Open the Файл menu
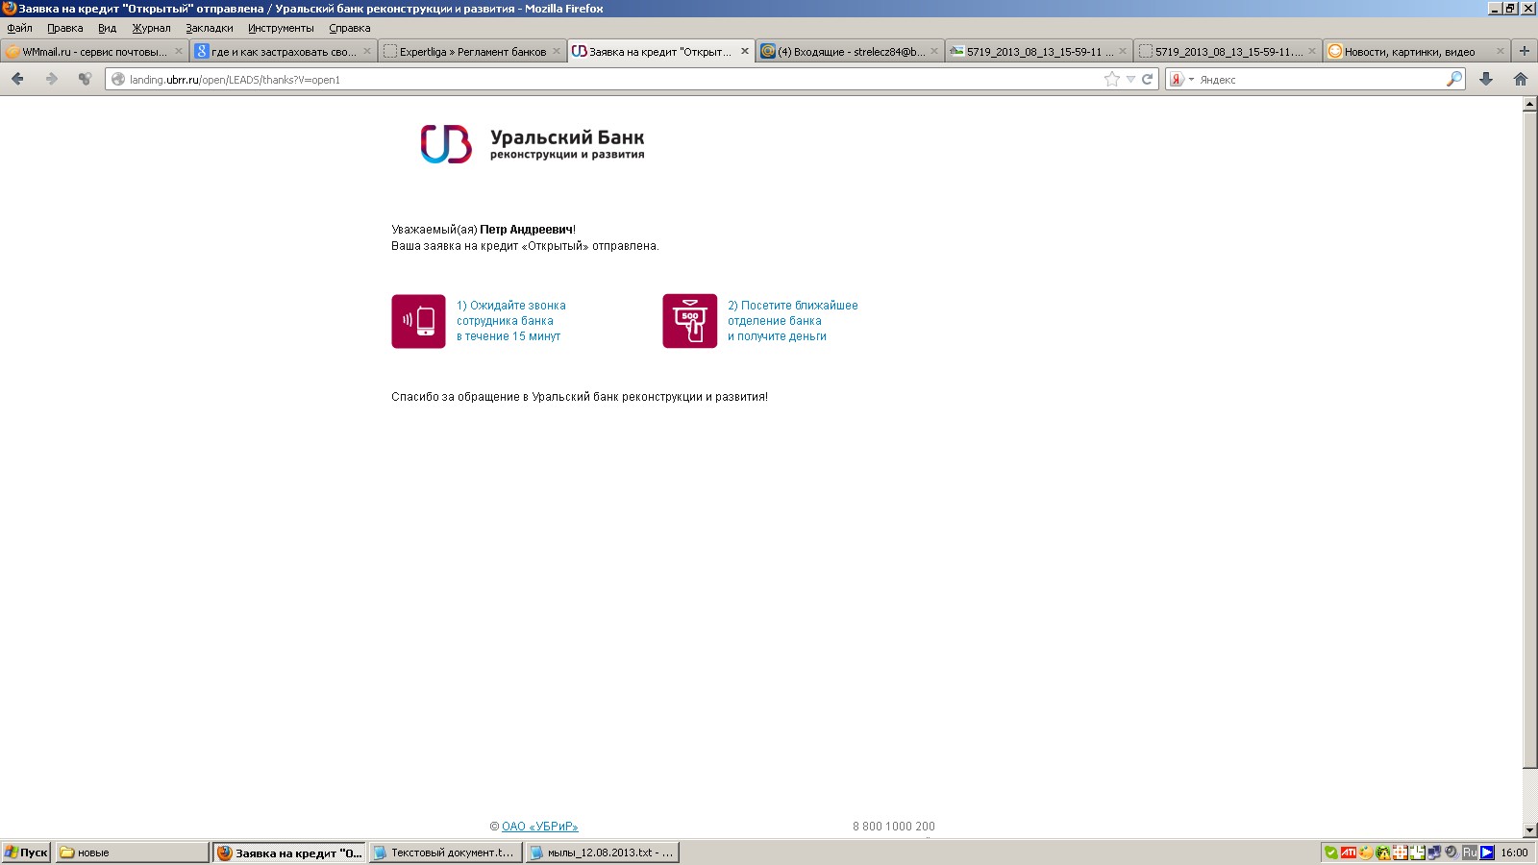 coord(19,28)
